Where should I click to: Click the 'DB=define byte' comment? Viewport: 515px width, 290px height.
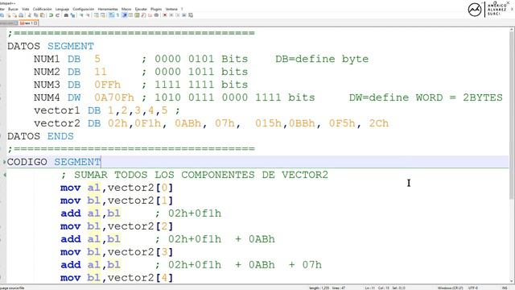click(322, 59)
